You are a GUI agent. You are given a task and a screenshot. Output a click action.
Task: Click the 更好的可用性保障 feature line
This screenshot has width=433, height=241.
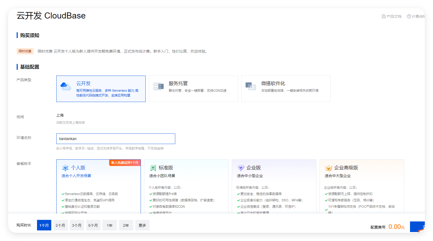(182, 200)
